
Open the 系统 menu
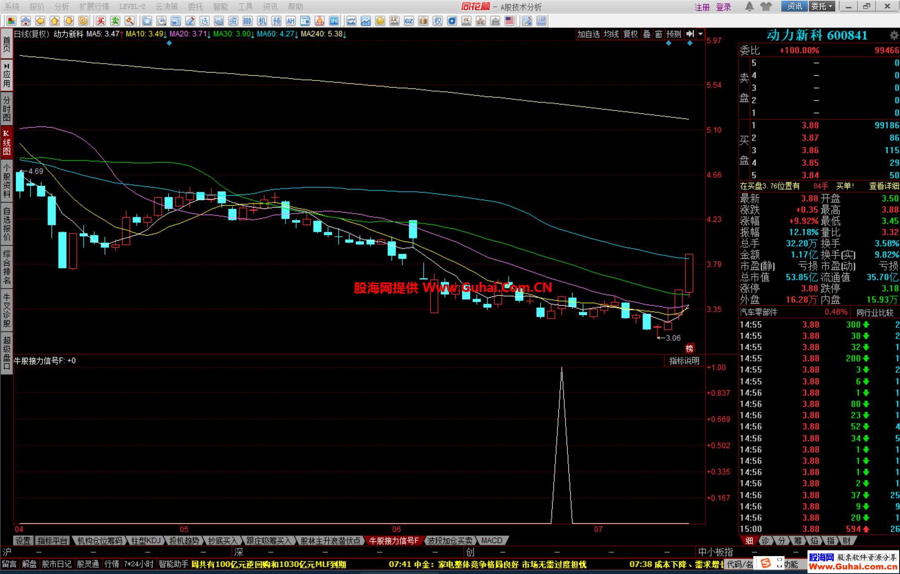click(12, 7)
